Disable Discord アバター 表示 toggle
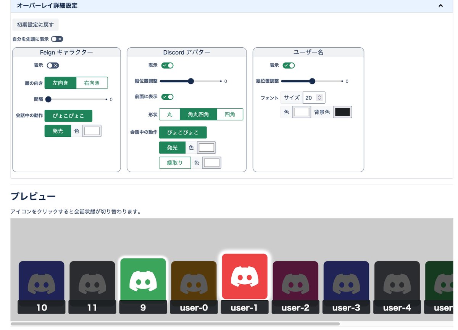This screenshot has width=458, height=330. [x=168, y=66]
